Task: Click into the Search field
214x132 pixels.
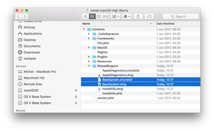Action: coord(180,16)
